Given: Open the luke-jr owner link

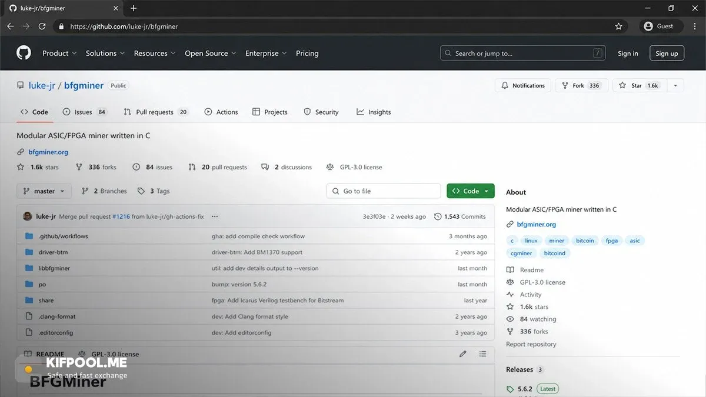Looking at the screenshot, I should (42, 85).
